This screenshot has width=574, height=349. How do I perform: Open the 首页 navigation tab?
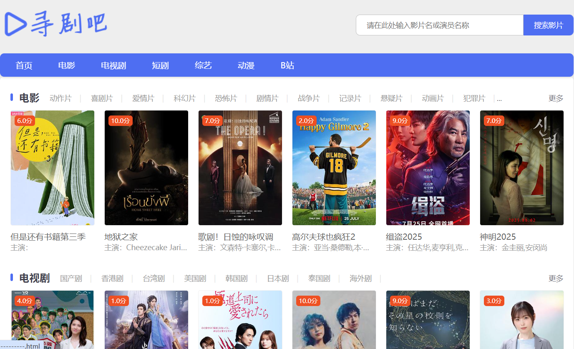click(x=24, y=65)
